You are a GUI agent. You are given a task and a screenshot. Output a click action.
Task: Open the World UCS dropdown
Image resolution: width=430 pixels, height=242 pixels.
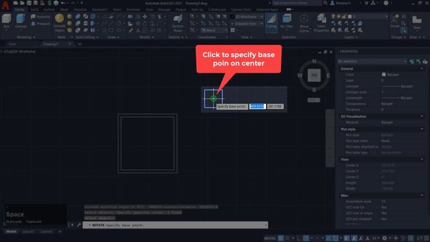[214, 30]
